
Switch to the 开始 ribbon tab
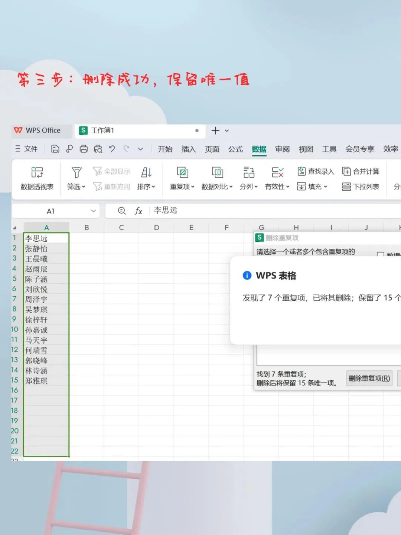pos(165,149)
